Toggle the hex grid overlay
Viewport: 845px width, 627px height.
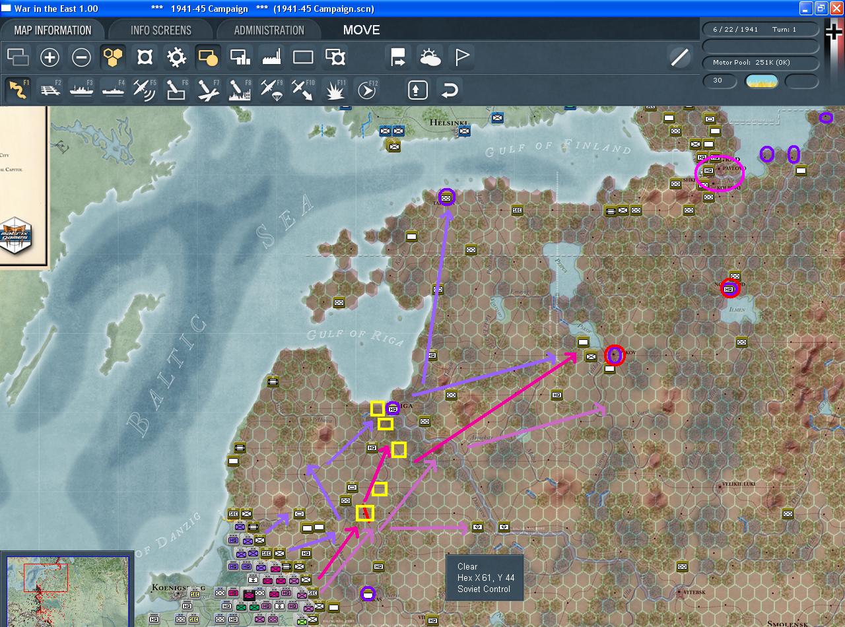(113, 57)
